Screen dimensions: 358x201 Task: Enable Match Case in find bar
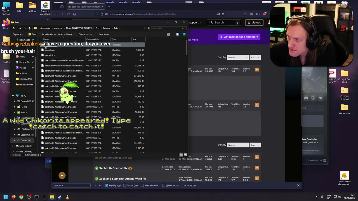click(125, 185)
